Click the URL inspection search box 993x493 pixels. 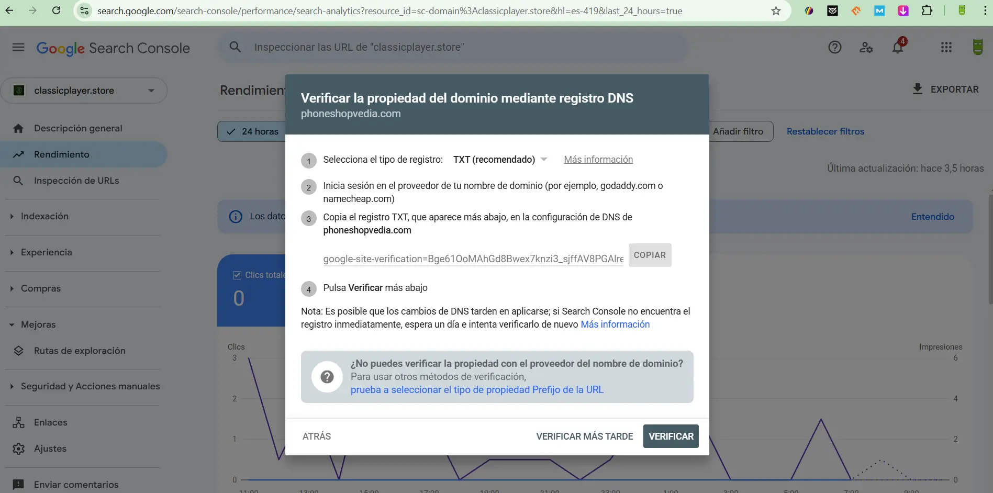point(453,47)
